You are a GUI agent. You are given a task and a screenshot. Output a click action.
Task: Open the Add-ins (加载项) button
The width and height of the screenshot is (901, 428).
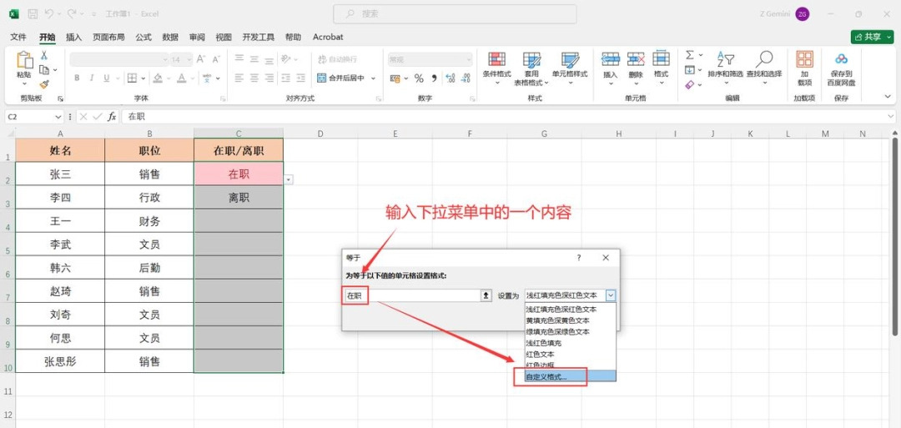pyautogui.click(x=804, y=68)
